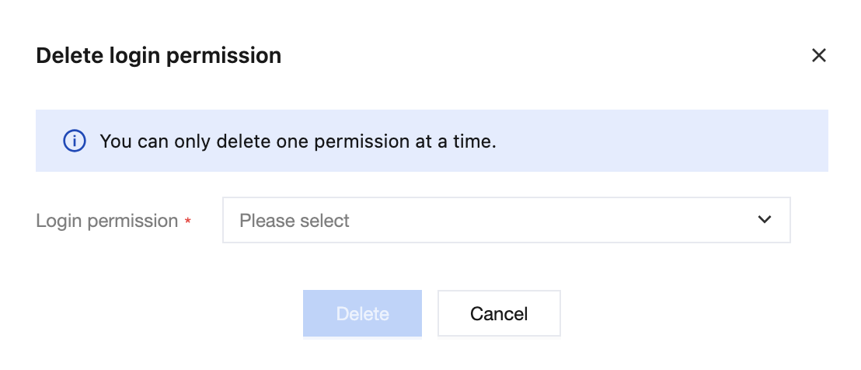Click the disabled light-blue Delete button
Viewport: 861px width, 370px height.
[362, 314]
